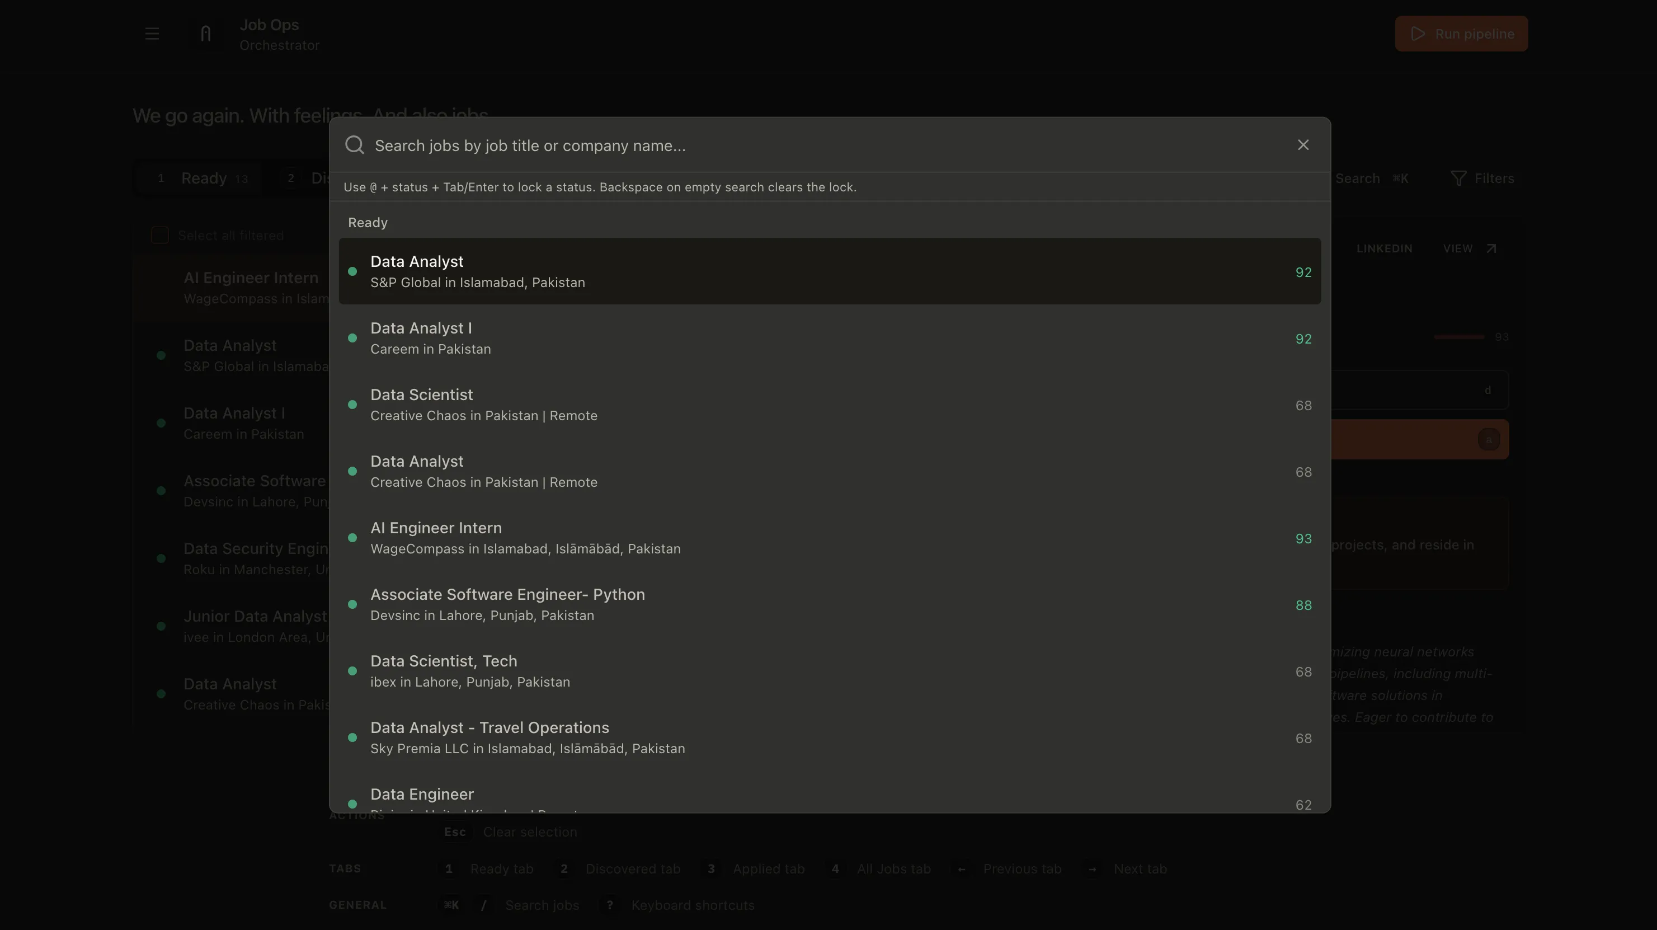The height and width of the screenshot is (930, 1657).
Task: Click the Job Ops Orchestrator logo
Action: pyautogui.click(x=205, y=33)
